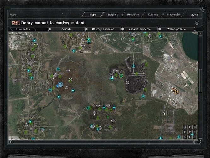Click the quest title 'Dobry mutant to martwy mutant'

53,23
